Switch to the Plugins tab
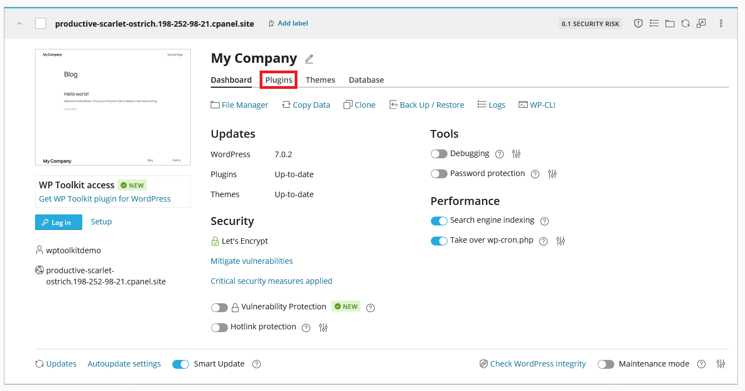 (279, 80)
